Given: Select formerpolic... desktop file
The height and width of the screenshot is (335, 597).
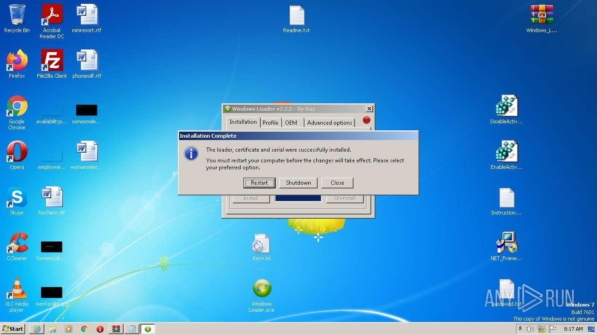Looking at the screenshot, I should click(x=52, y=251).
